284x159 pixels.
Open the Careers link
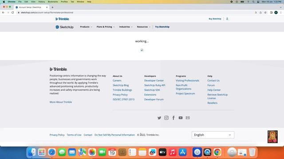pyautogui.click(x=117, y=80)
